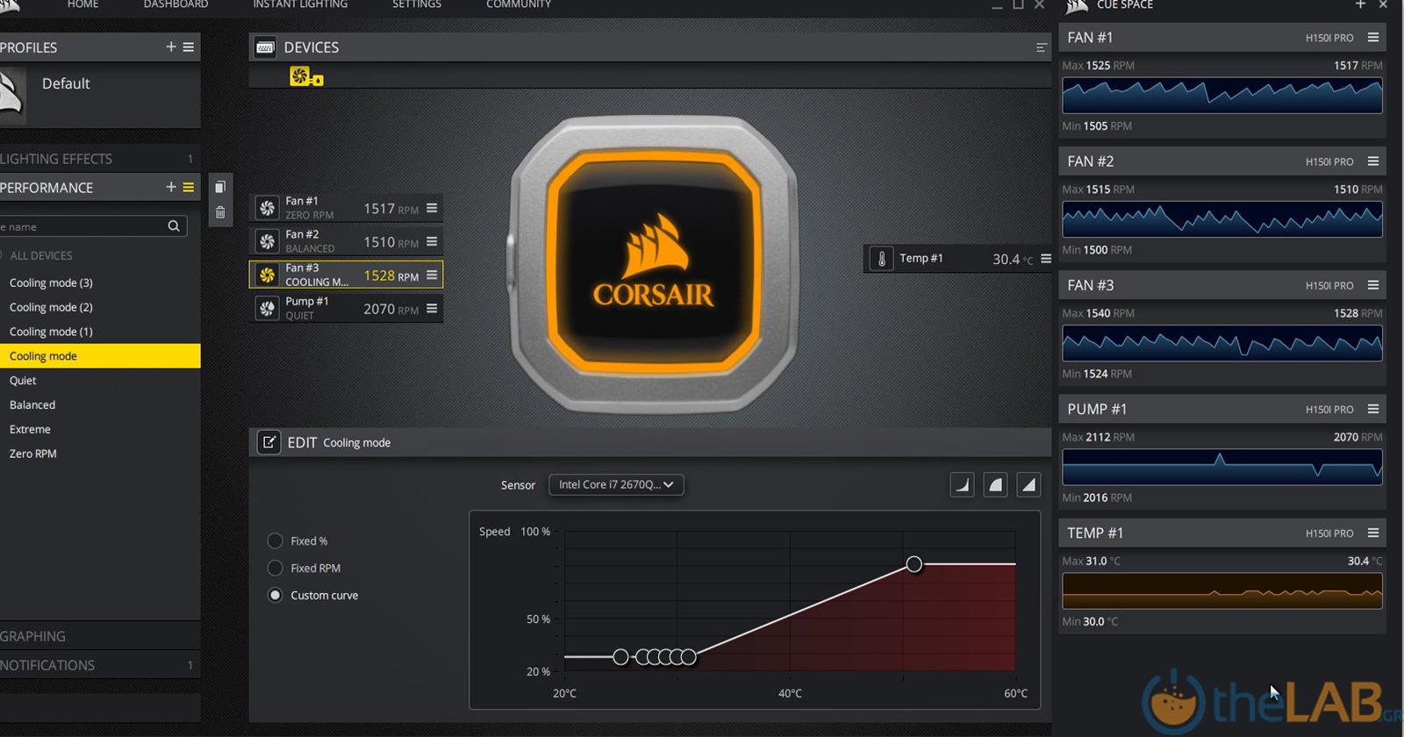Viewport: 1404px width, 737px height.
Task: Click the search magnifier icon
Action: click(174, 226)
